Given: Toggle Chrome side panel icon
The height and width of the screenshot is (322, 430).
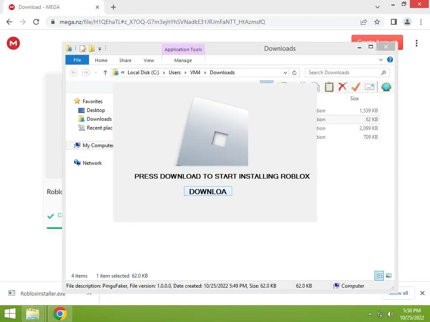Looking at the screenshot, I should click(394, 22).
